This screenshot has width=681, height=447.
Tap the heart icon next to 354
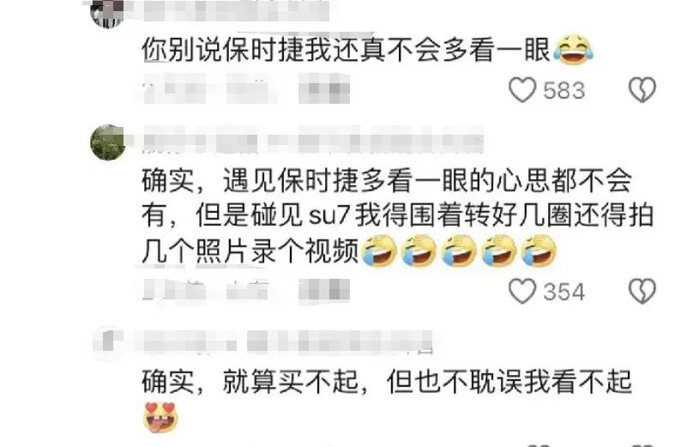[x=522, y=291]
